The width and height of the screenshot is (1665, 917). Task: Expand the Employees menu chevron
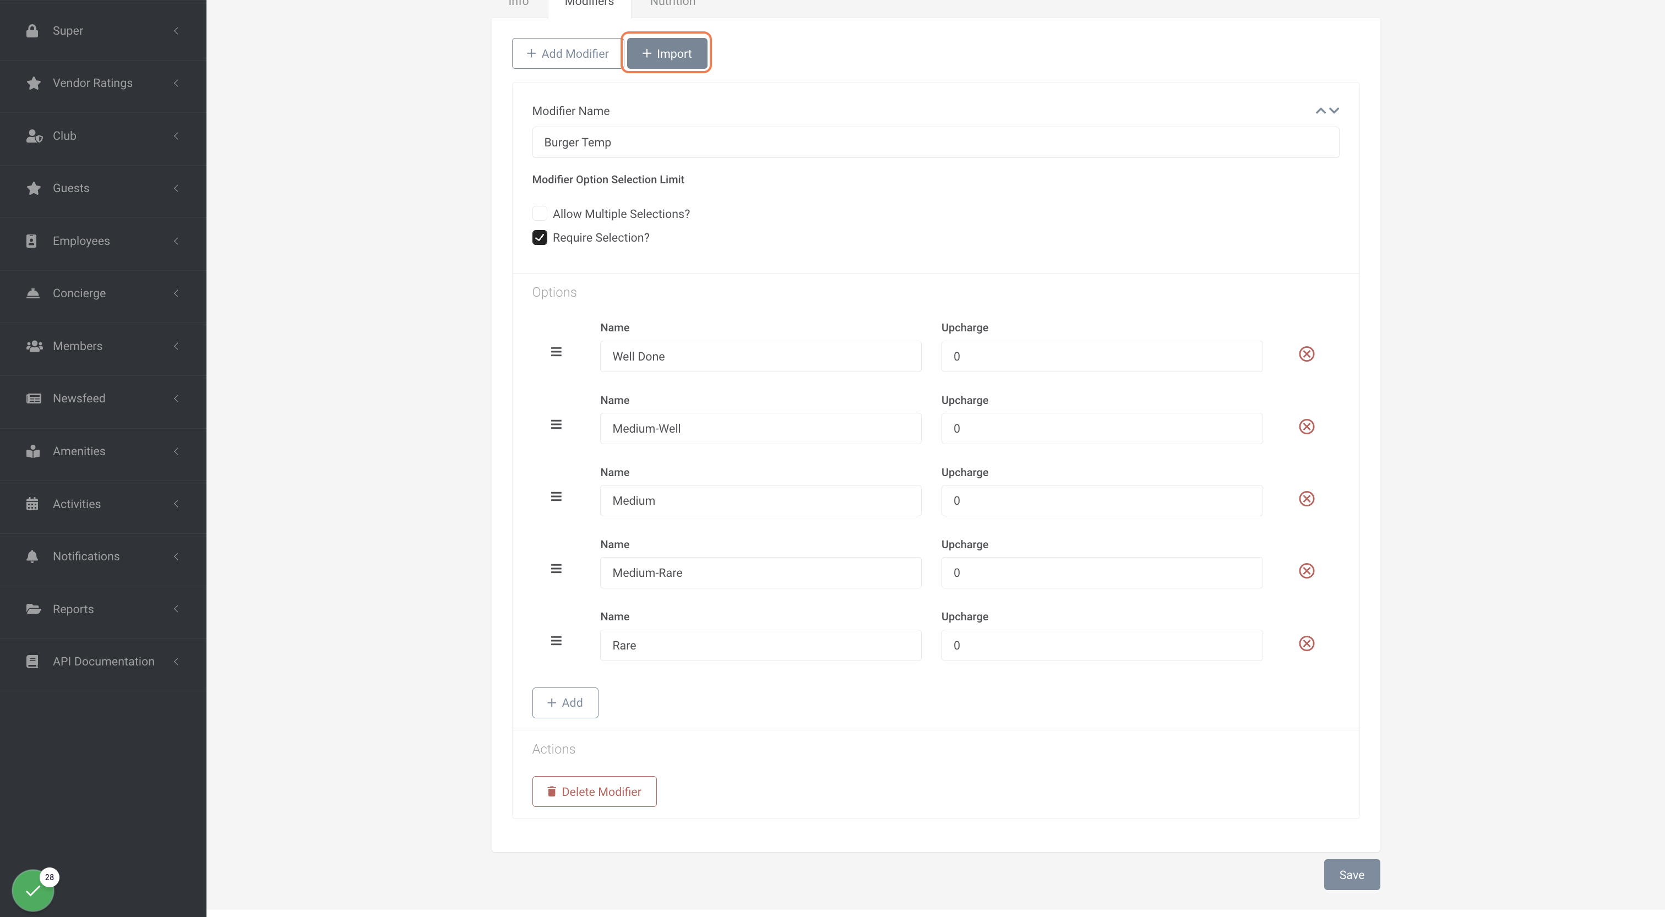(x=176, y=241)
